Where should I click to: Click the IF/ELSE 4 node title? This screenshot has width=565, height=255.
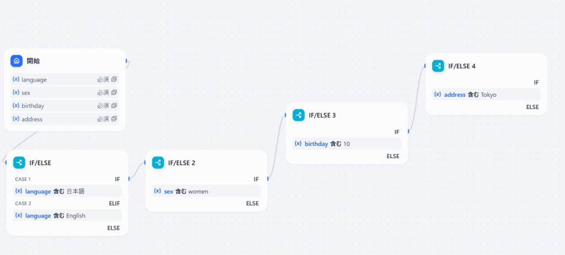(462, 66)
